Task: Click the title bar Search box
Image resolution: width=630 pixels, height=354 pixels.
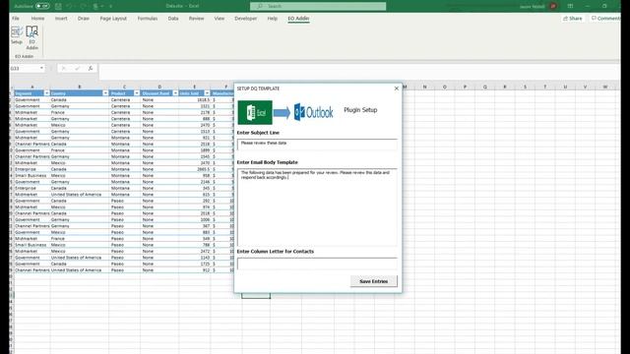Action: tap(318, 6)
